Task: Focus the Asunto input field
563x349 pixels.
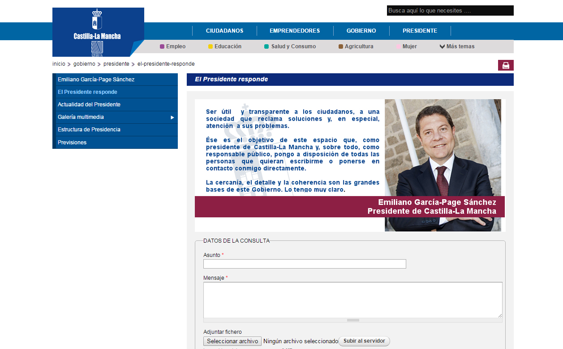Action: 305,264
